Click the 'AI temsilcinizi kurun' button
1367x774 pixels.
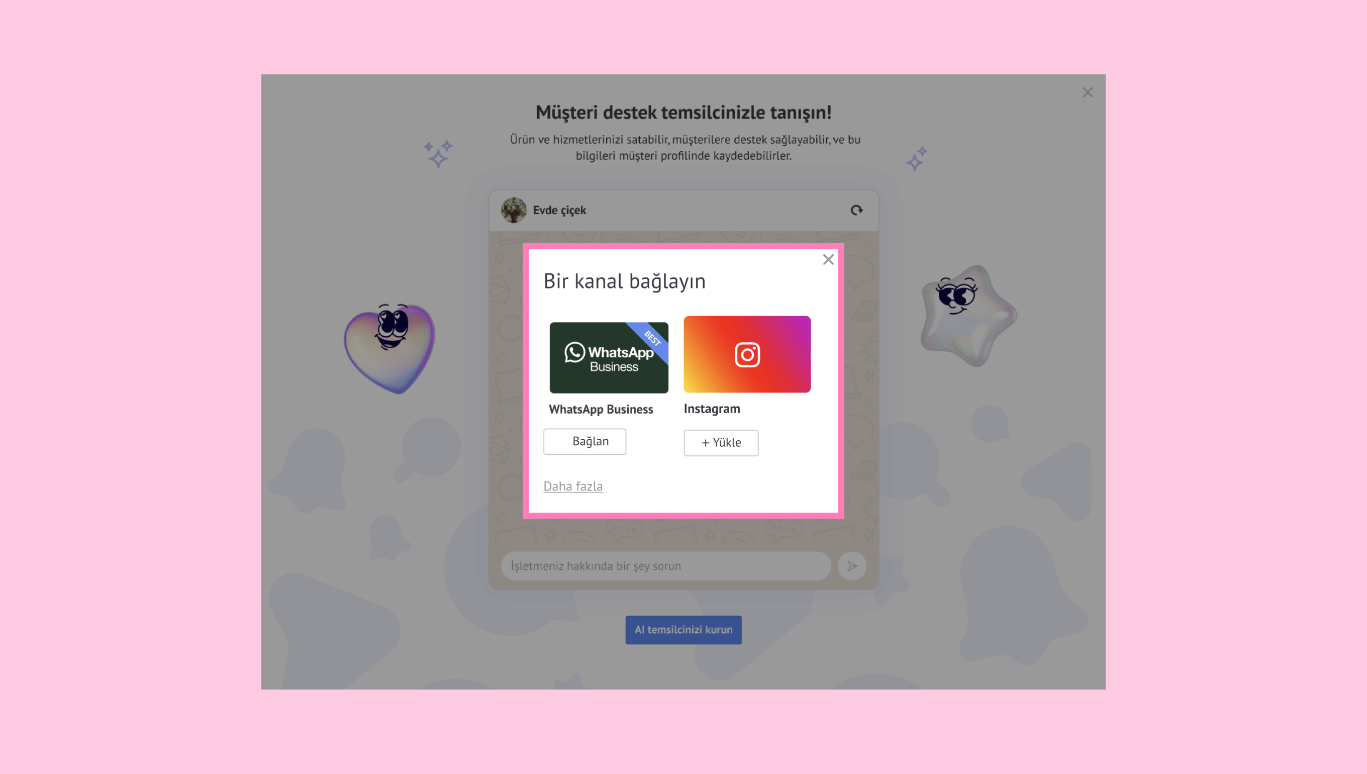point(683,629)
